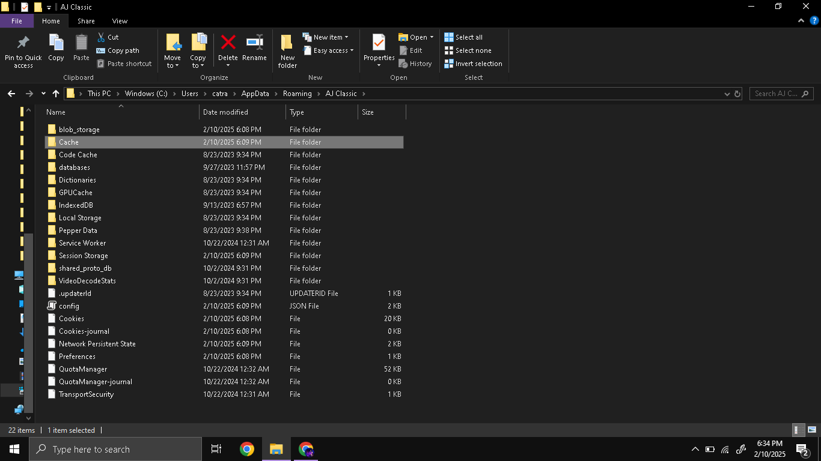Create a New folder
This screenshot has height=461, width=821.
click(x=287, y=51)
